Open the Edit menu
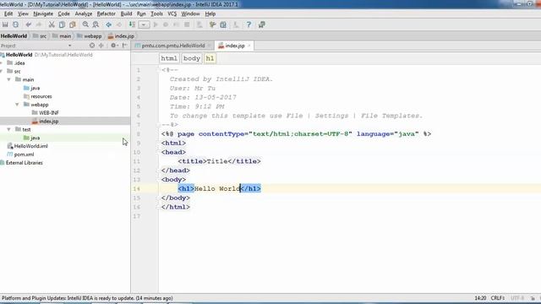 [x=8, y=14]
